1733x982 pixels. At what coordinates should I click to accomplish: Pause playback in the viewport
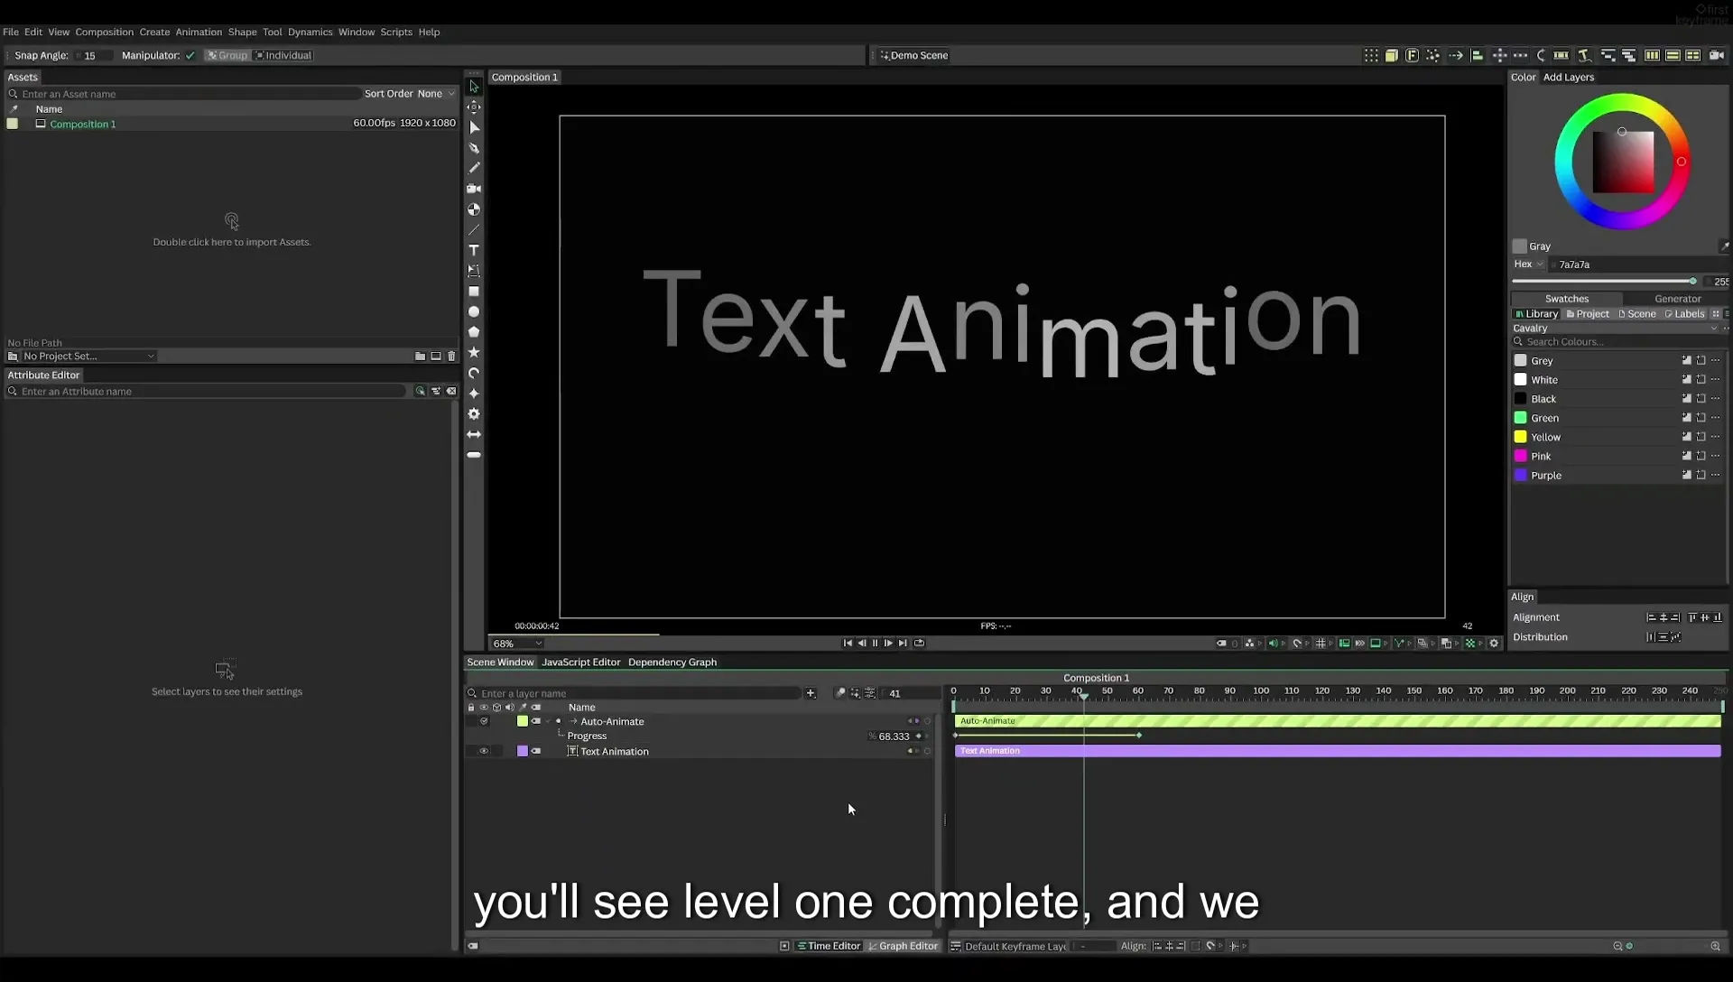pos(875,643)
